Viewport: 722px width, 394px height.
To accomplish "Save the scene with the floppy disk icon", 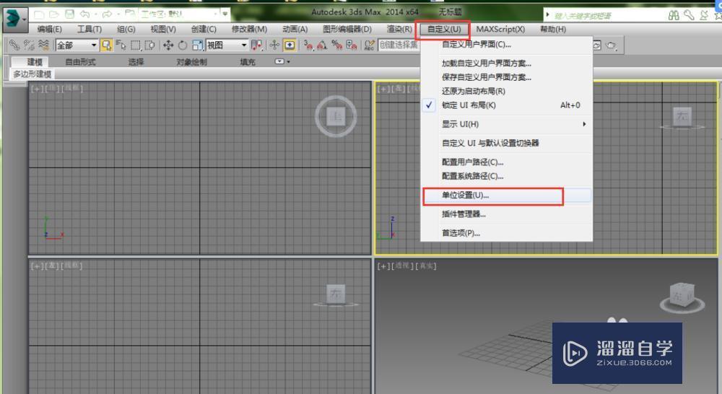I will tap(69, 14).
